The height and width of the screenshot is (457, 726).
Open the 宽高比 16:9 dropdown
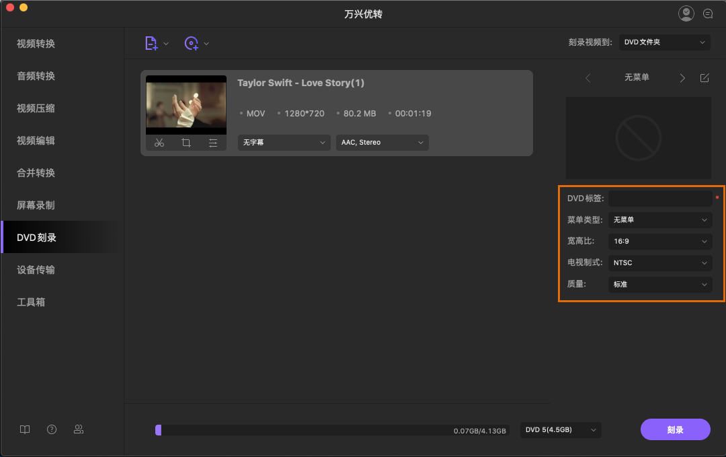(x=659, y=241)
